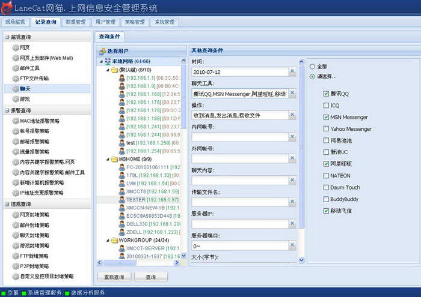Check the ICQ checkbox
This screenshot has width=421, height=297.
[326, 105]
